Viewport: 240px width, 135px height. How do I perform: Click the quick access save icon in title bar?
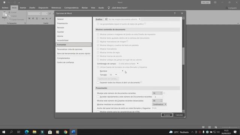tap(4, 3)
